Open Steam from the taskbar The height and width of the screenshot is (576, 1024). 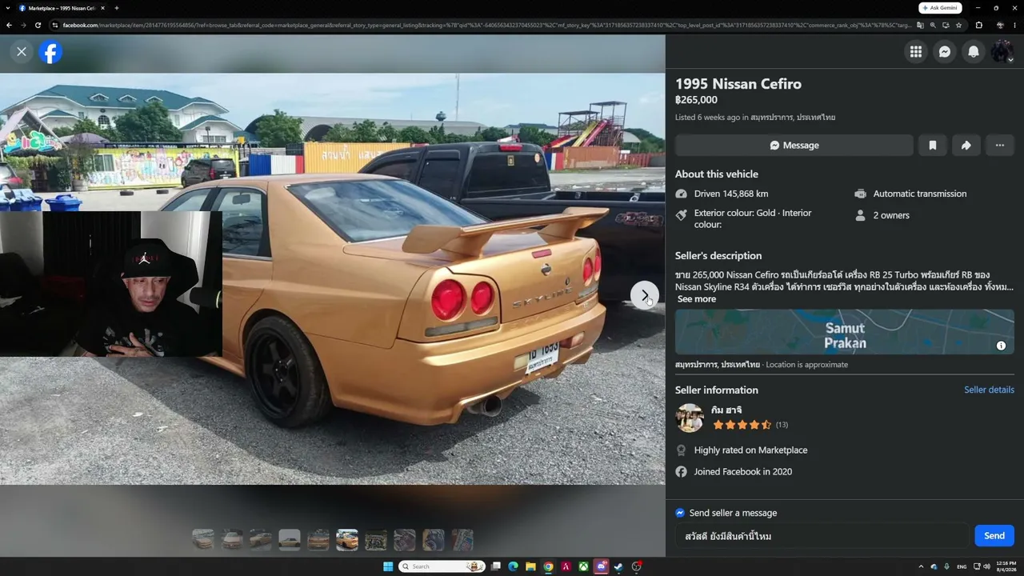619,566
